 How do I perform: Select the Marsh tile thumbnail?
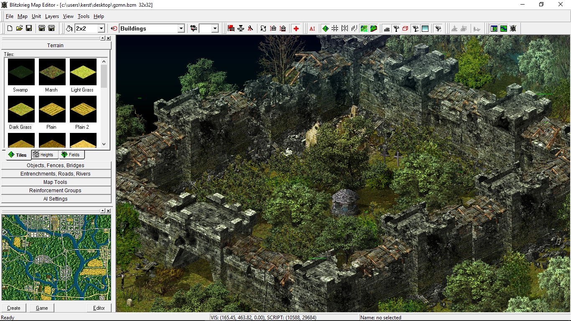[52, 72]
